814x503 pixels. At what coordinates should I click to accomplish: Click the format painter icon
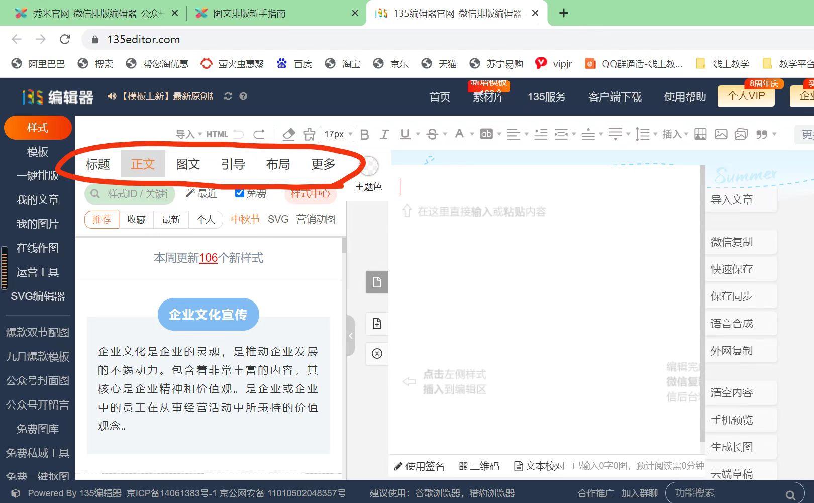coord(309,134)
